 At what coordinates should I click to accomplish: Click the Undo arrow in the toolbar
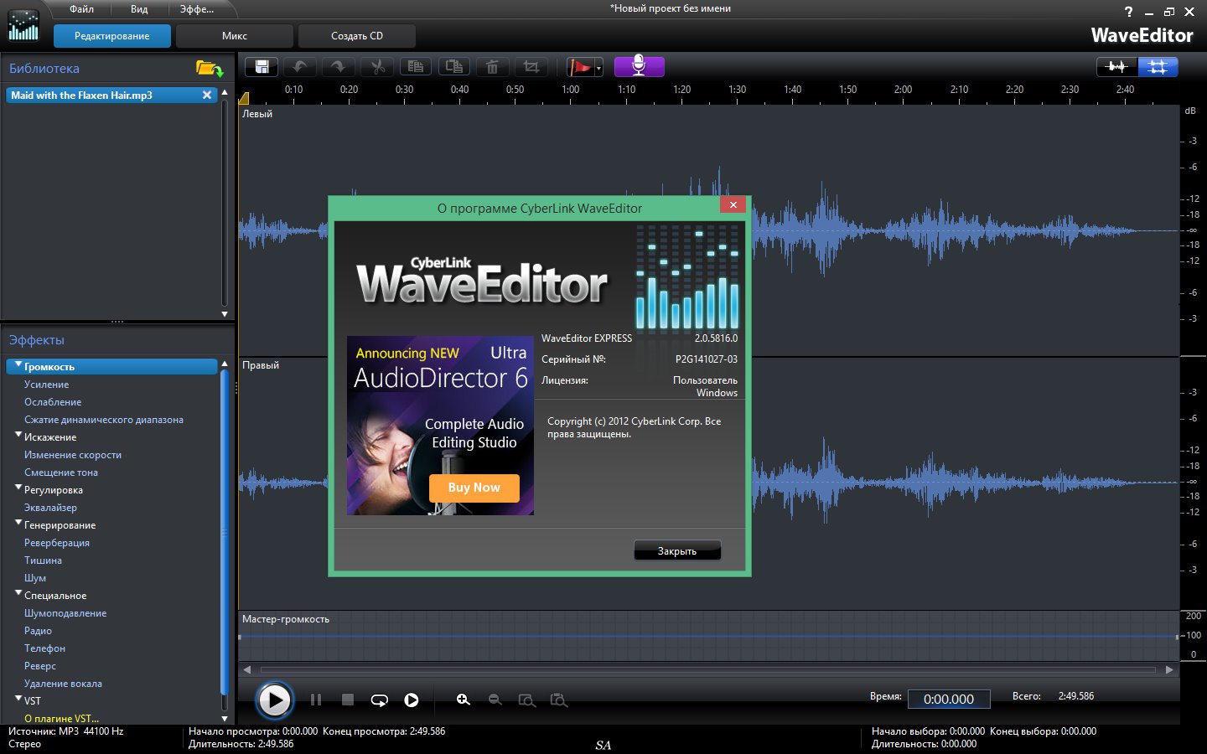300,67
